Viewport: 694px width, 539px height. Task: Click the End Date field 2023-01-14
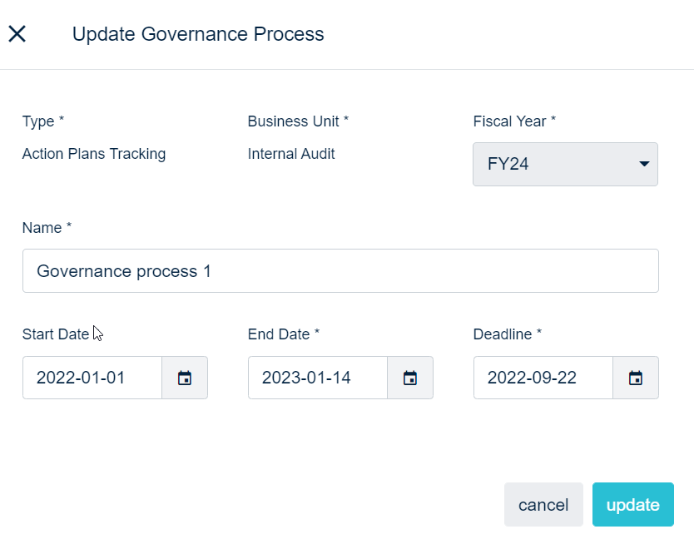tap(318, 378)
